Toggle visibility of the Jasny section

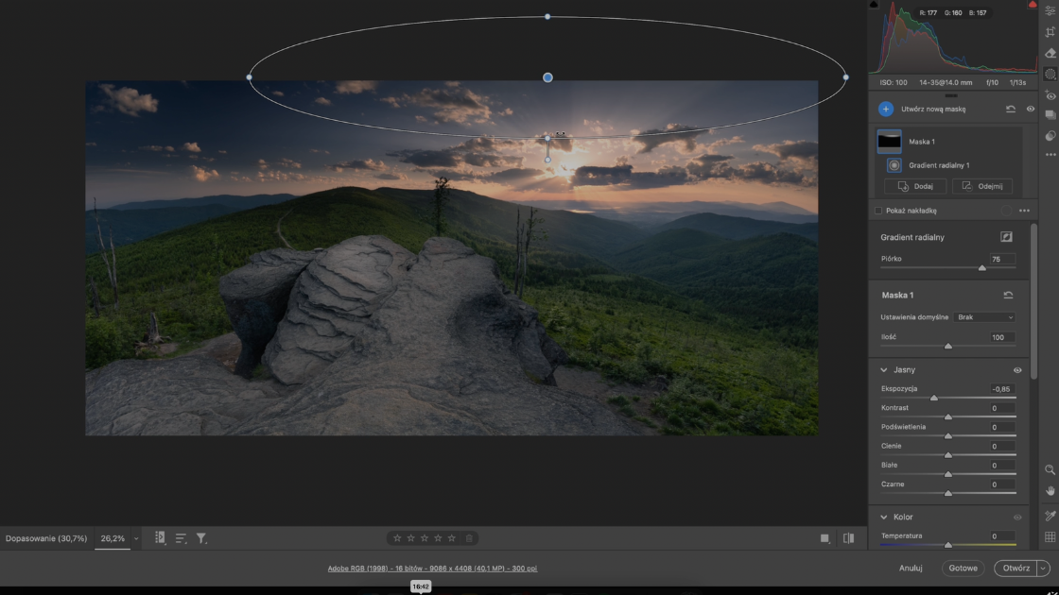[1017, 370]
